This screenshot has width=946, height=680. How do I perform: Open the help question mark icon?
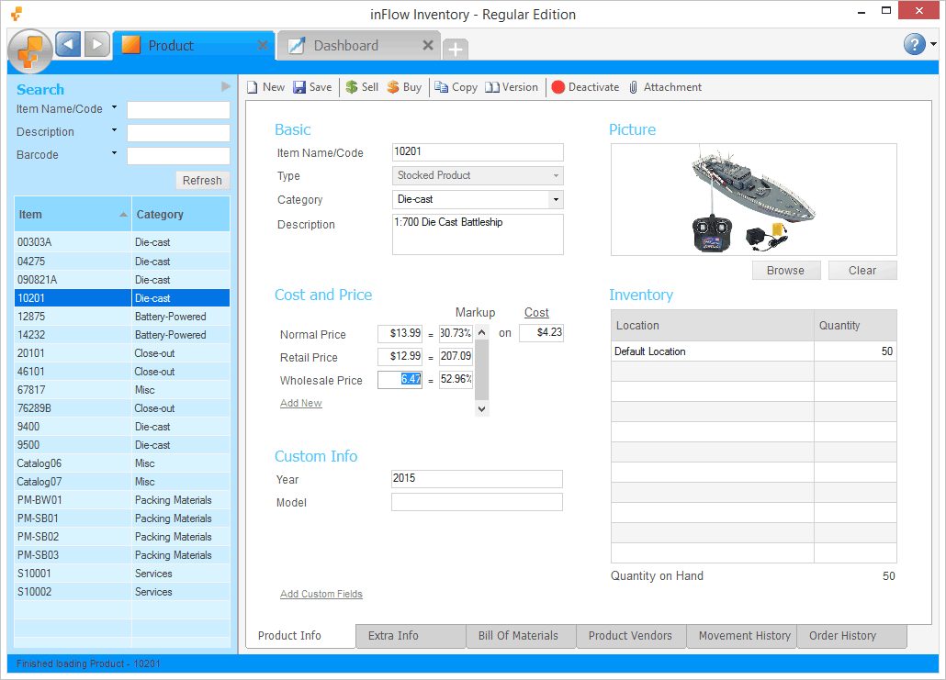coord(914,44)
